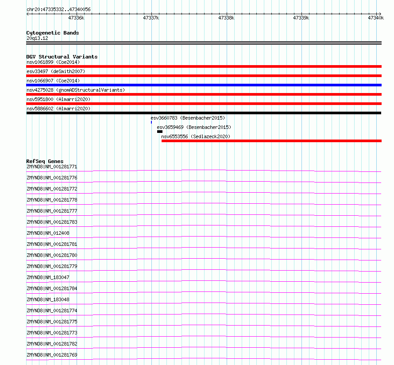Screen dimensions: 394x365
Task: Open transcript ZMYND8|NM_001281780
Action: 52,255
